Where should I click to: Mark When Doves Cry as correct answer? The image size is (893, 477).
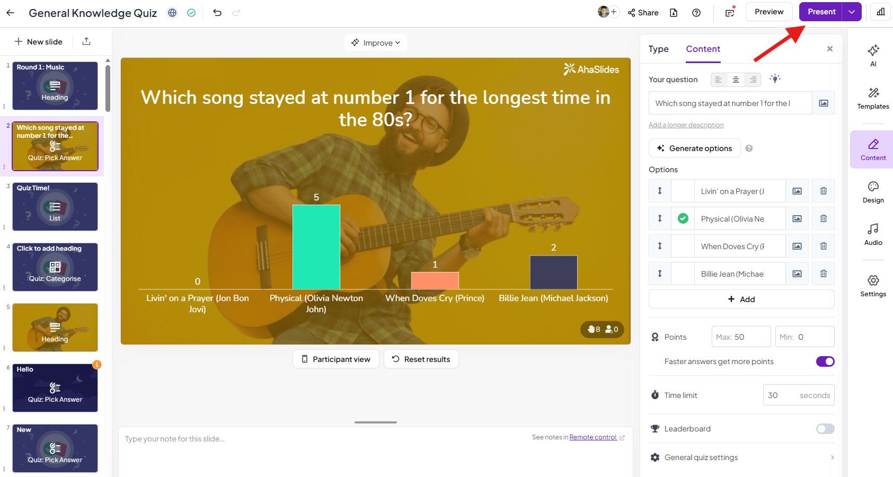[x=683, y=246]
